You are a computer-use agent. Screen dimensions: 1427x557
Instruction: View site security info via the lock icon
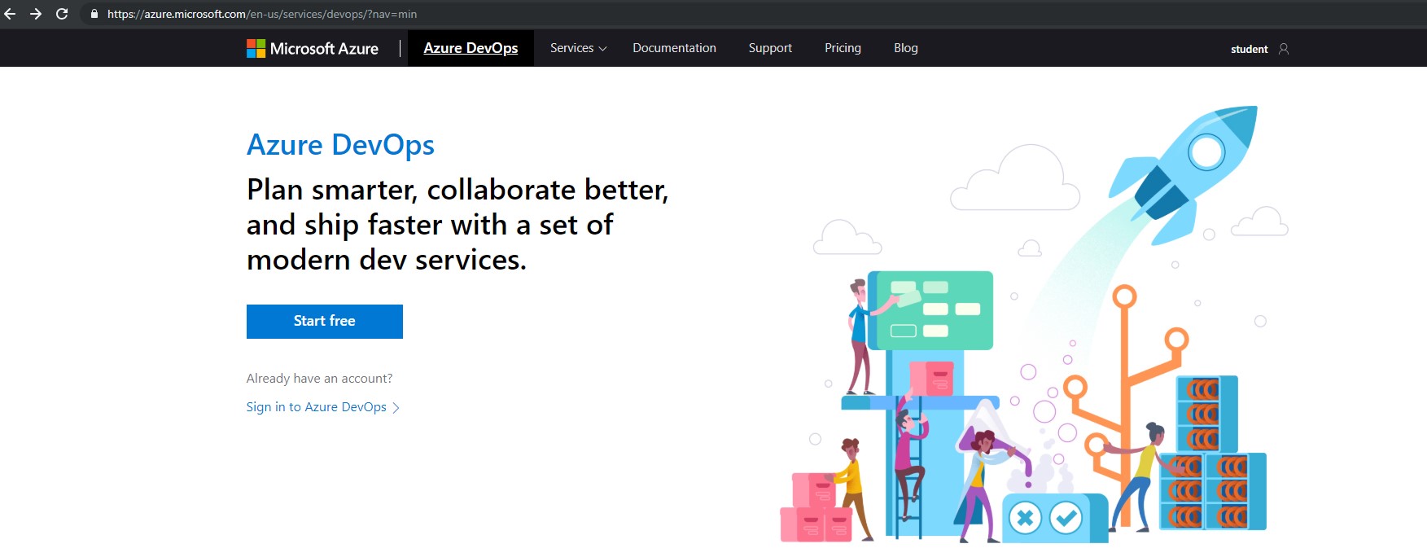pos(94,14)
